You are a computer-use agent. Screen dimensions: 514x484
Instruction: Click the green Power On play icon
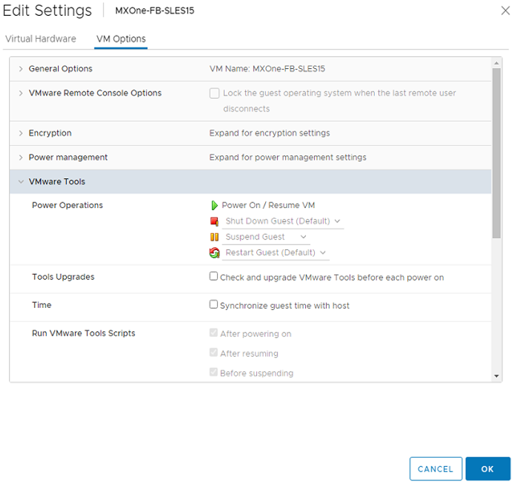[x=214, y=205]
